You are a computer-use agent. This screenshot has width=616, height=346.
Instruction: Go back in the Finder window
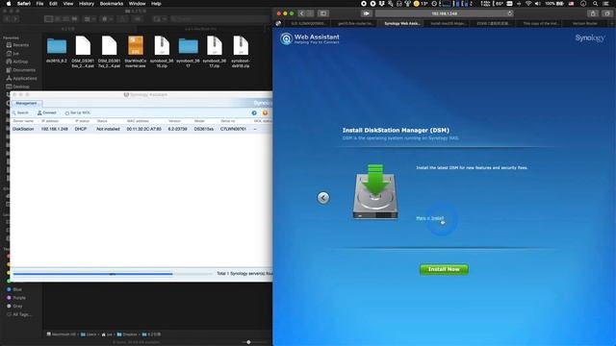click(x=7, y=19)
